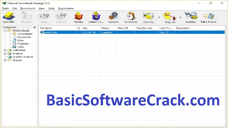The image size is (228, 128).
Task: Click the Add URL toolbar icon
Action: 9,16
